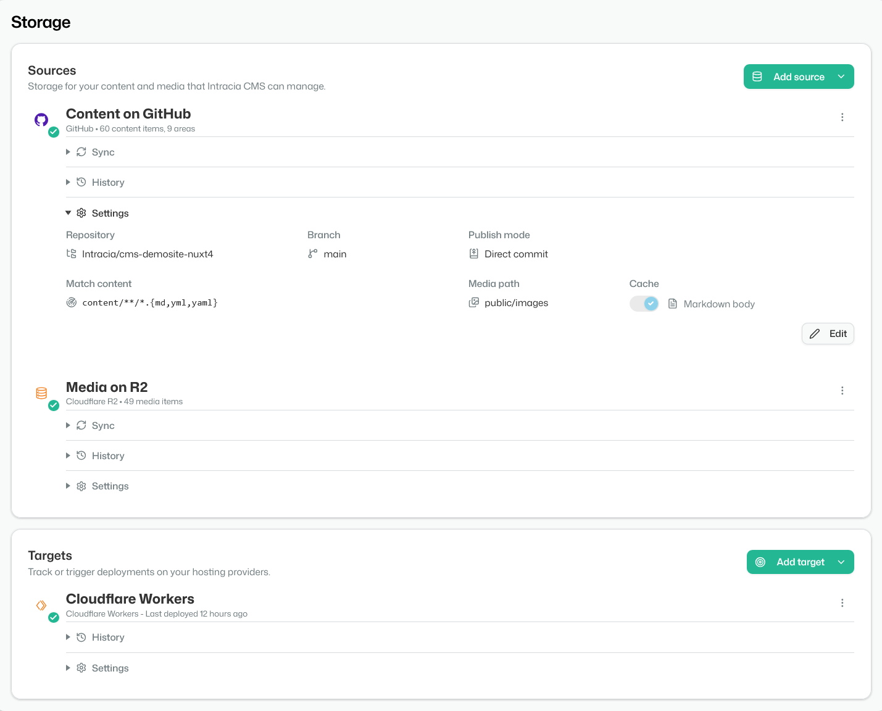Click the image icon next to public/images
The width and height of the screenshot is (882, 711).
click(x=474, y=302)
